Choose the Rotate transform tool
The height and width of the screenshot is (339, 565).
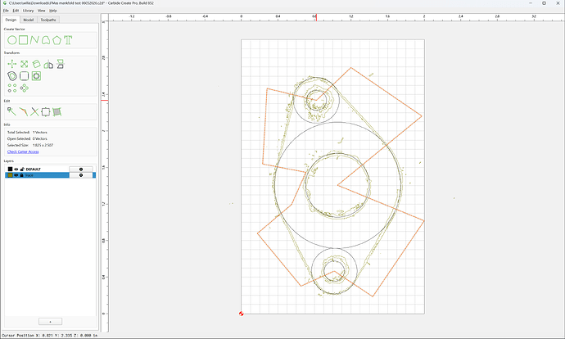(36, 64)
